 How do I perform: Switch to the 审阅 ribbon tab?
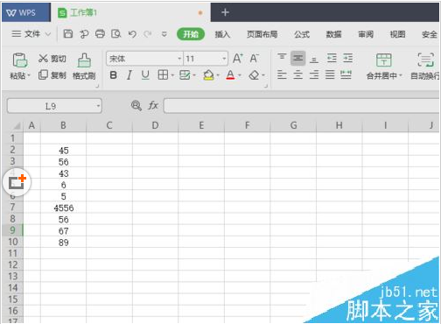[366, 34]
